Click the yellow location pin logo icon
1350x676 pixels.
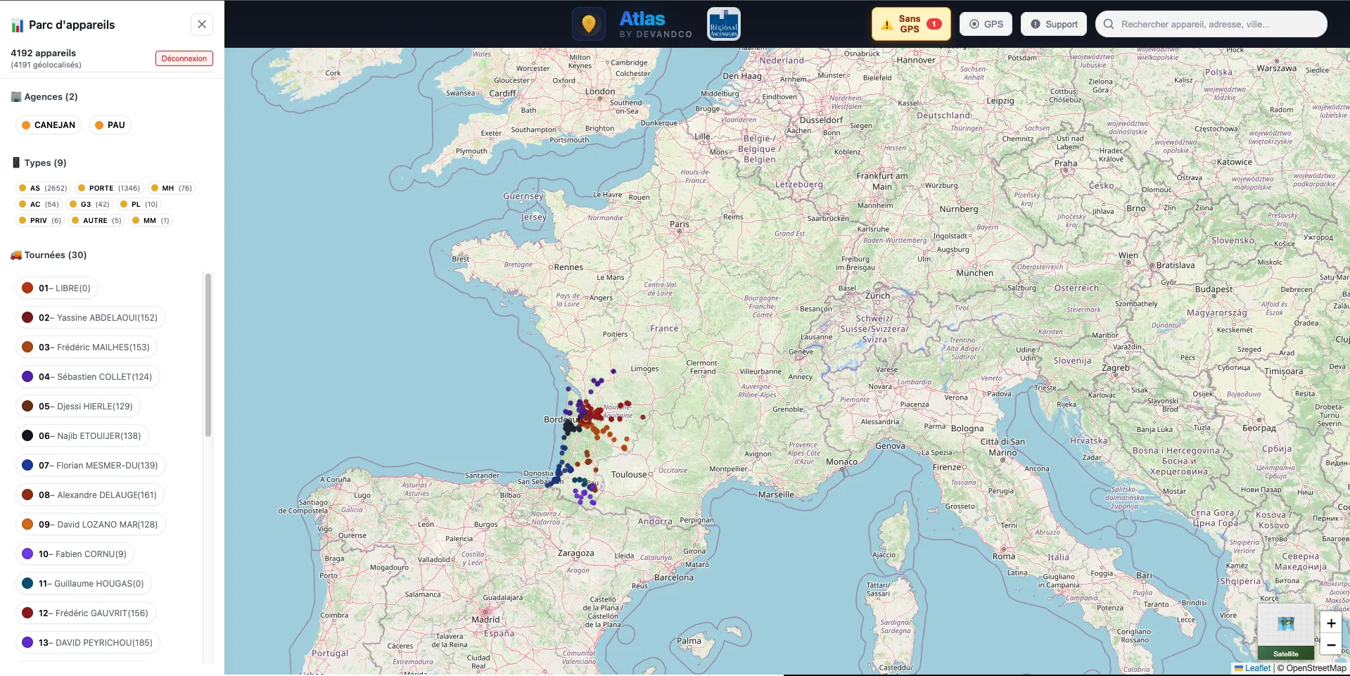point(588,24)
